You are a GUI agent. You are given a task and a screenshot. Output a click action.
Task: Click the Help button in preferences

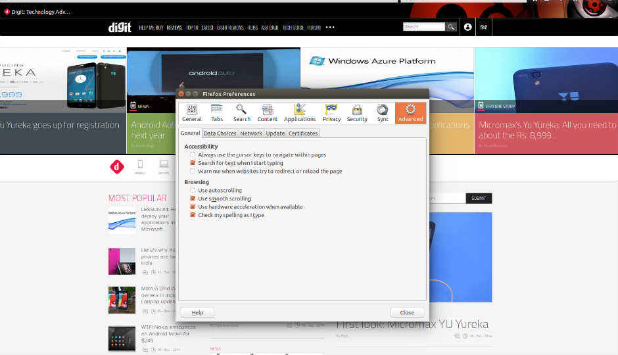click(x=197, y=312)
